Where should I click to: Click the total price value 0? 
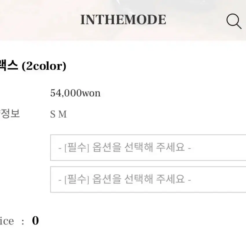(36, 221)
